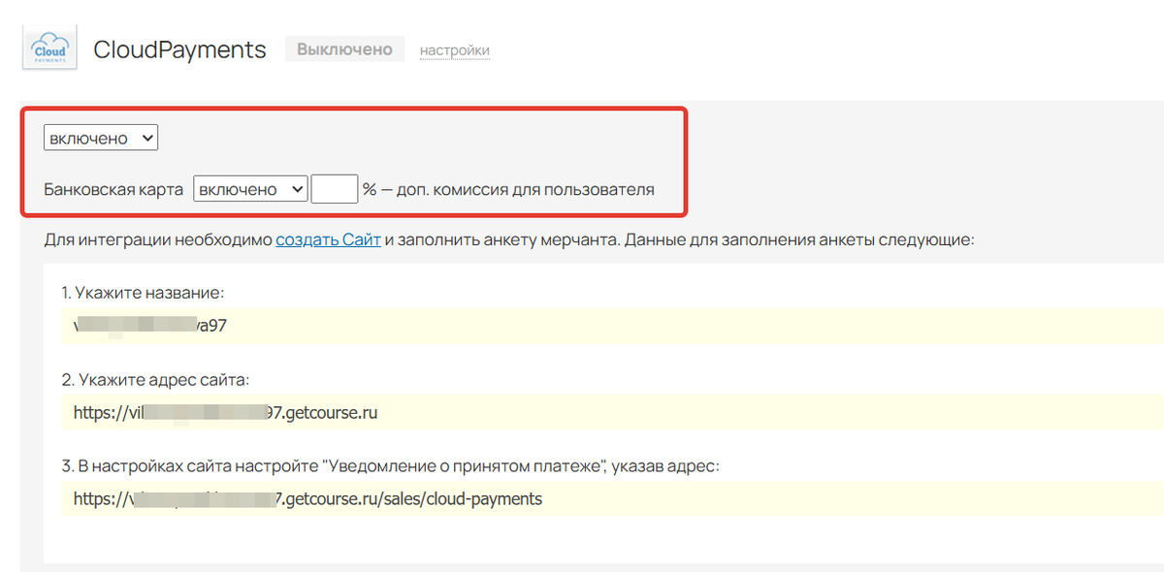Click the Выключено status badge

344,48
